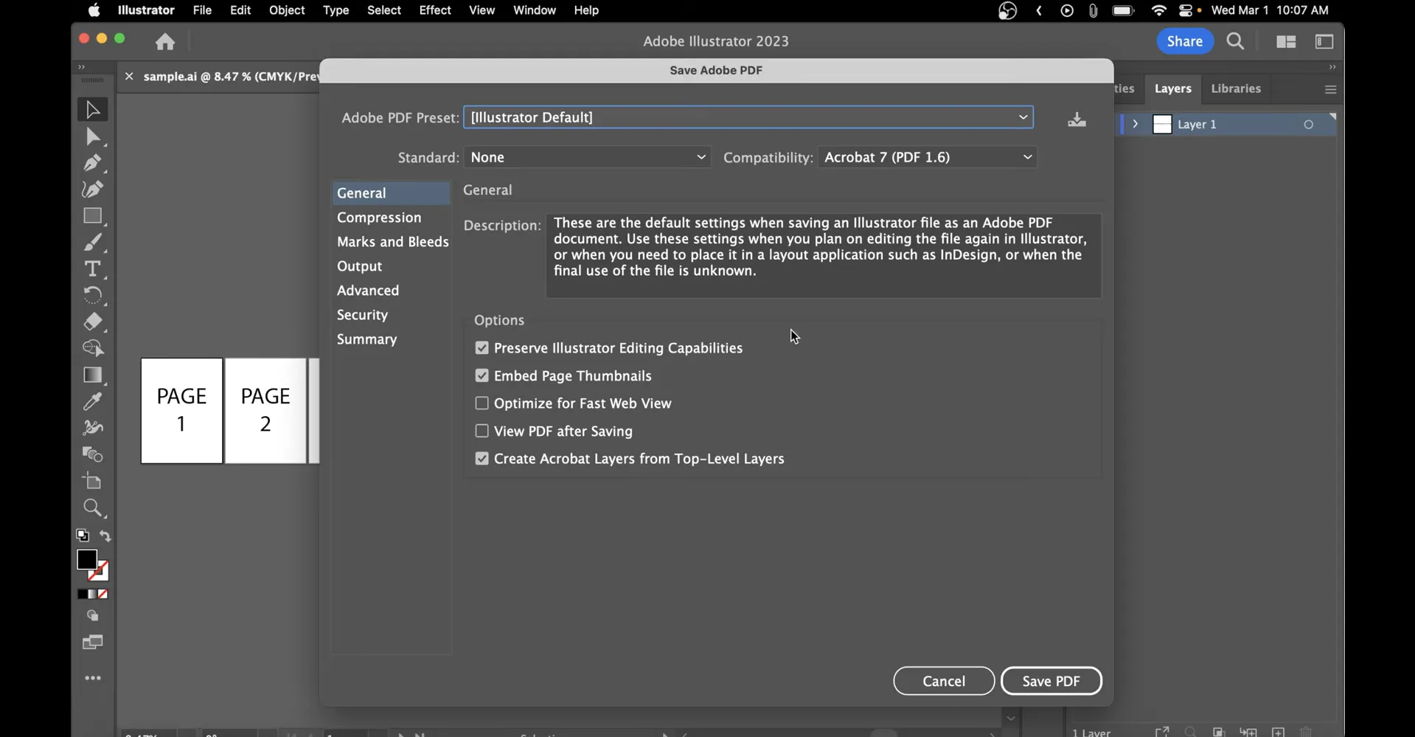Check View PDF after Saving
This screenshot has height=737, width=1415.
tap(482, 431)
